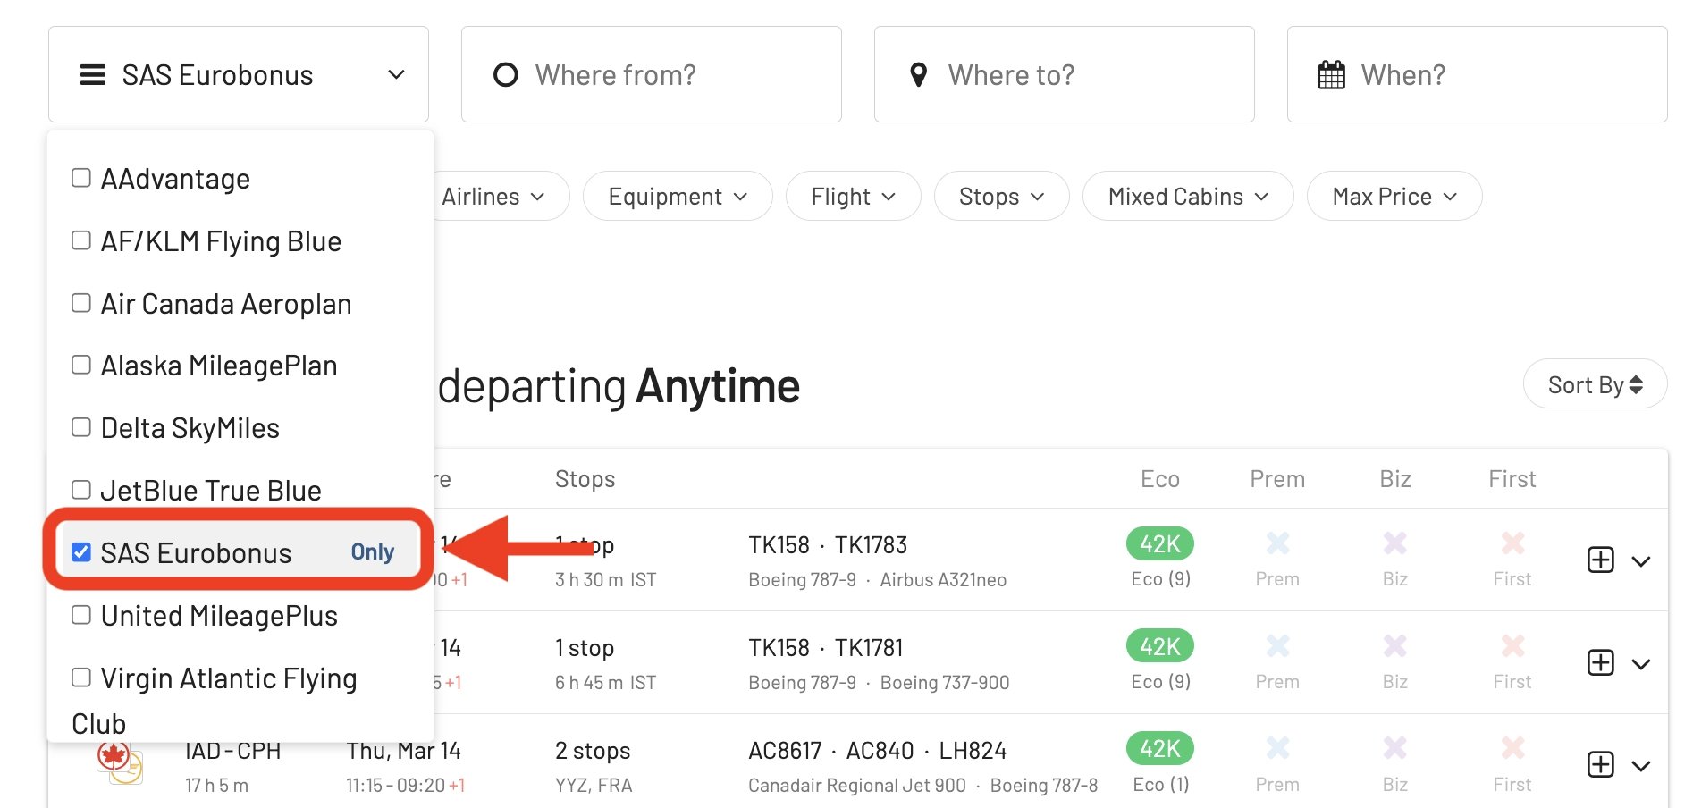Open the Flight filter dropdown

point(853,197)
